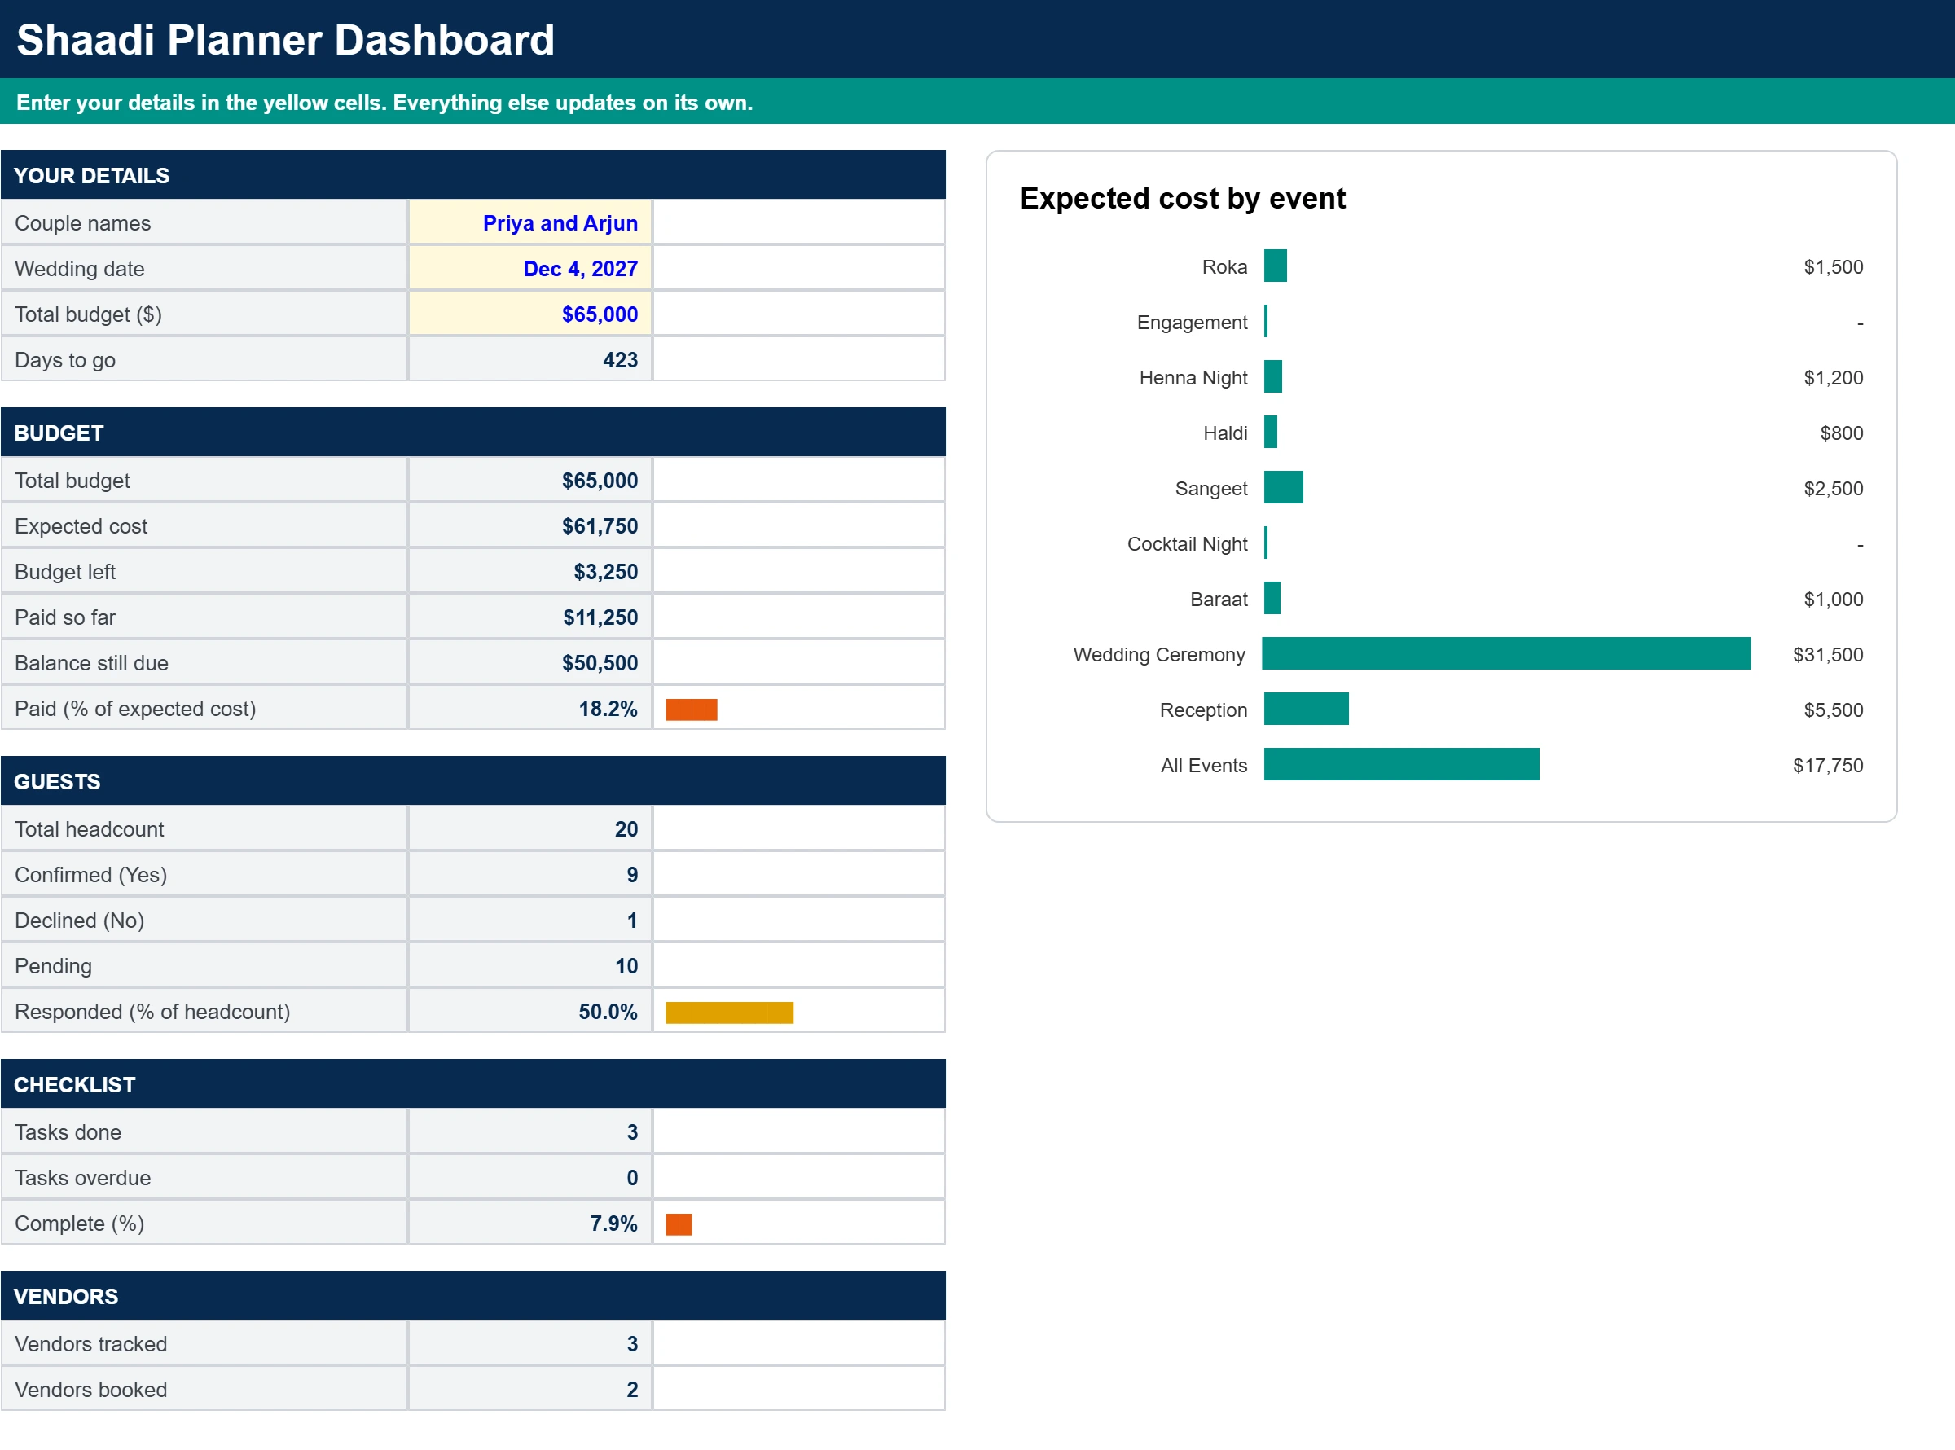The height and width of the screenshot is (1450, 1955).
Task: Select the Reception bar in the chart
Action: tap(1306, 709)
